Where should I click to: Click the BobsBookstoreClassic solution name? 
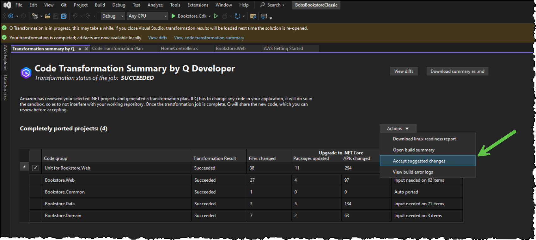(x=316, y=5)
